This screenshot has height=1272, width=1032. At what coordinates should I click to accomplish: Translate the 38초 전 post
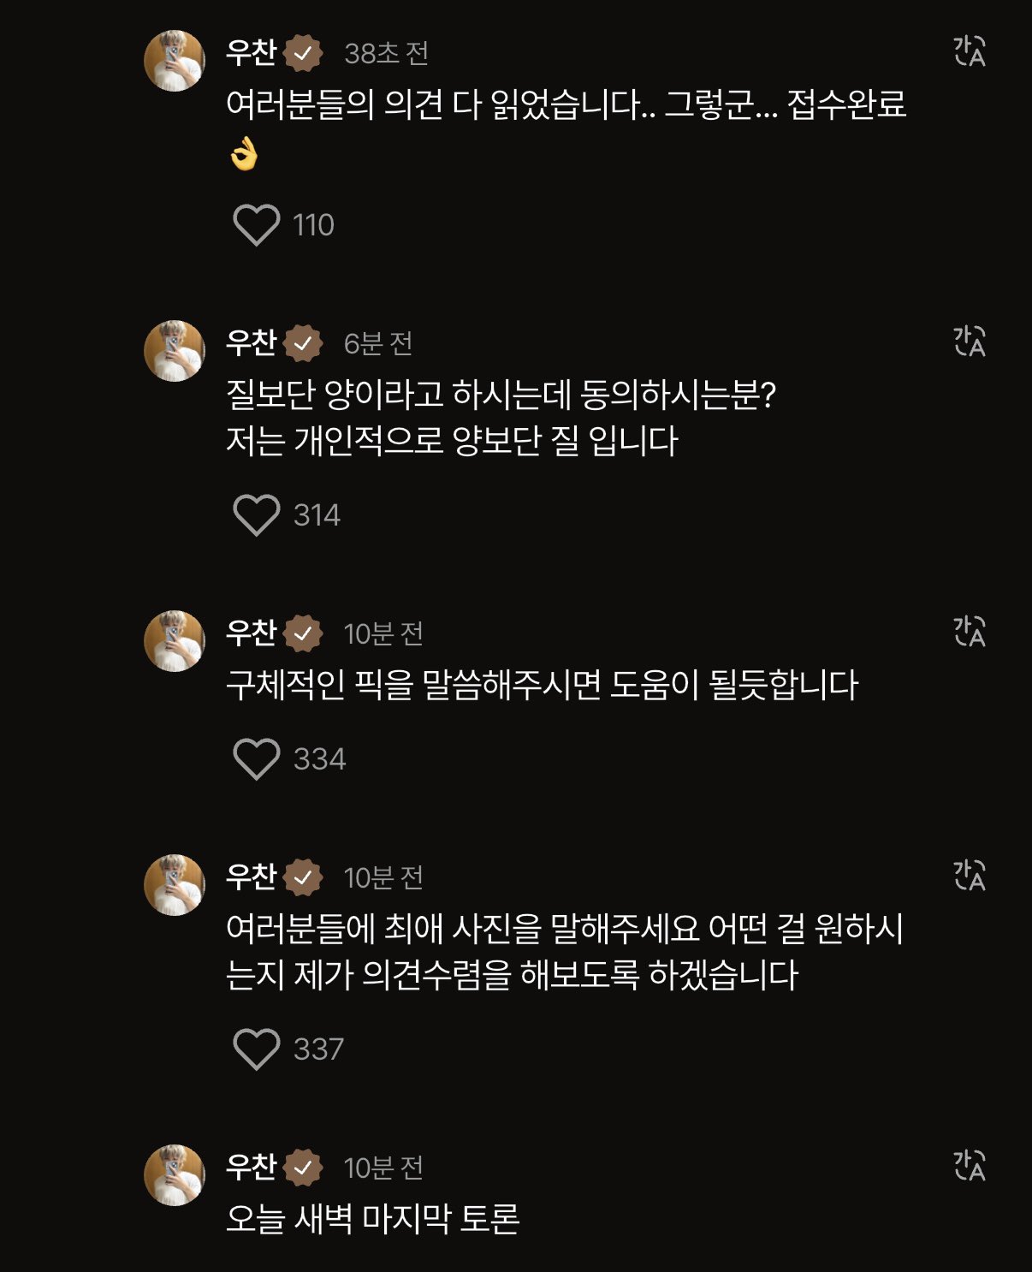coord(970,52)
